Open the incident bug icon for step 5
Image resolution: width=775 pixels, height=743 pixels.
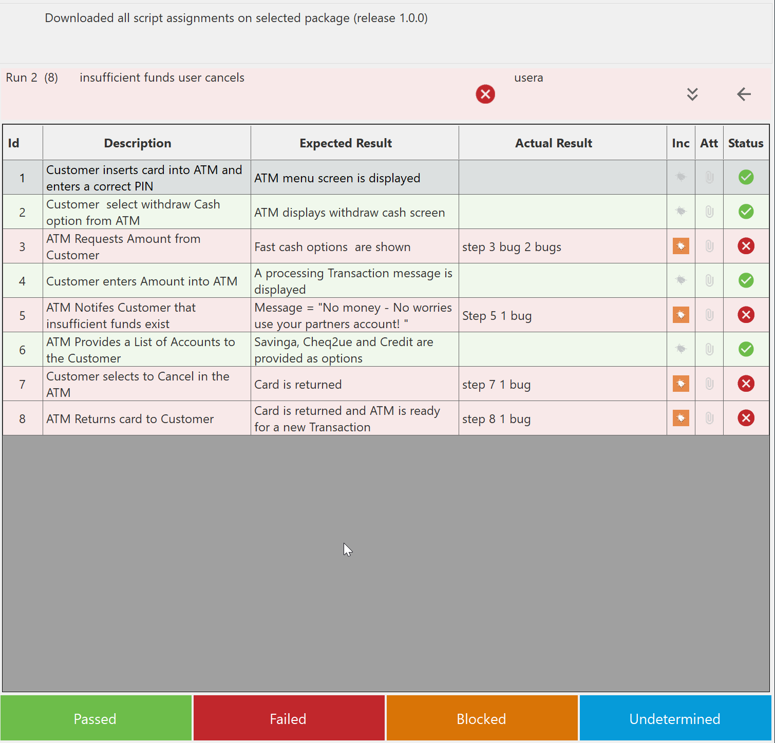pyautogui.click(x=681, y=315)
